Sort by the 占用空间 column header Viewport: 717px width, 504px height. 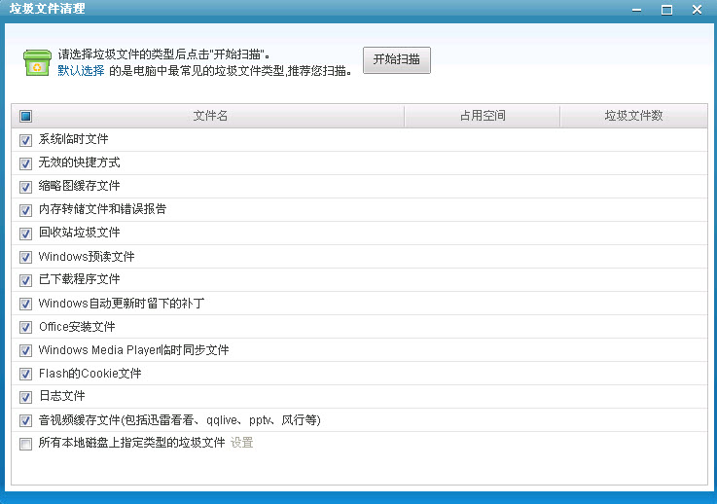(483, 116)
